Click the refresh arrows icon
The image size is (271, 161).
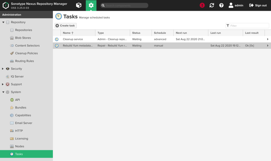[212, 5]
